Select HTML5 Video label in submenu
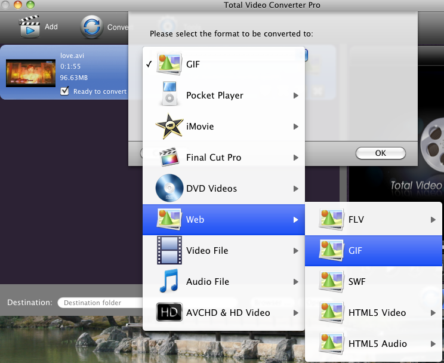The height and width of the screenshot is (363, 444). click(377, 313)
